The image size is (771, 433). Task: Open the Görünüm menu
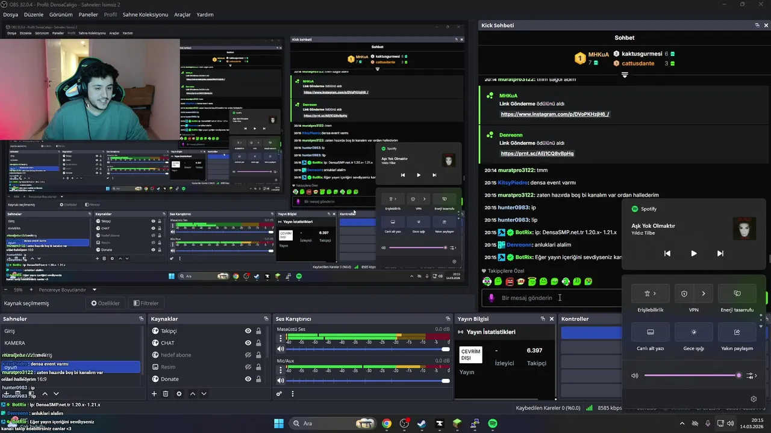click(x=61, y=14)
